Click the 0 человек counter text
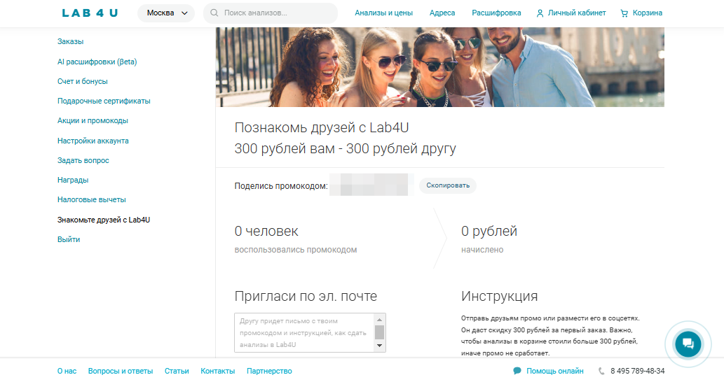This screenshot has width=724, height=382. coord(266,231)
